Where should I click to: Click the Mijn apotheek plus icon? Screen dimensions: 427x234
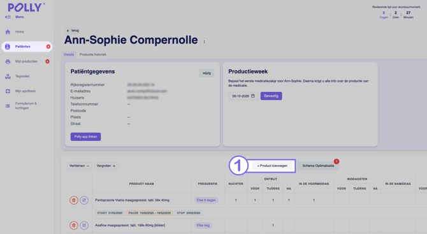(x=8, y=91)
